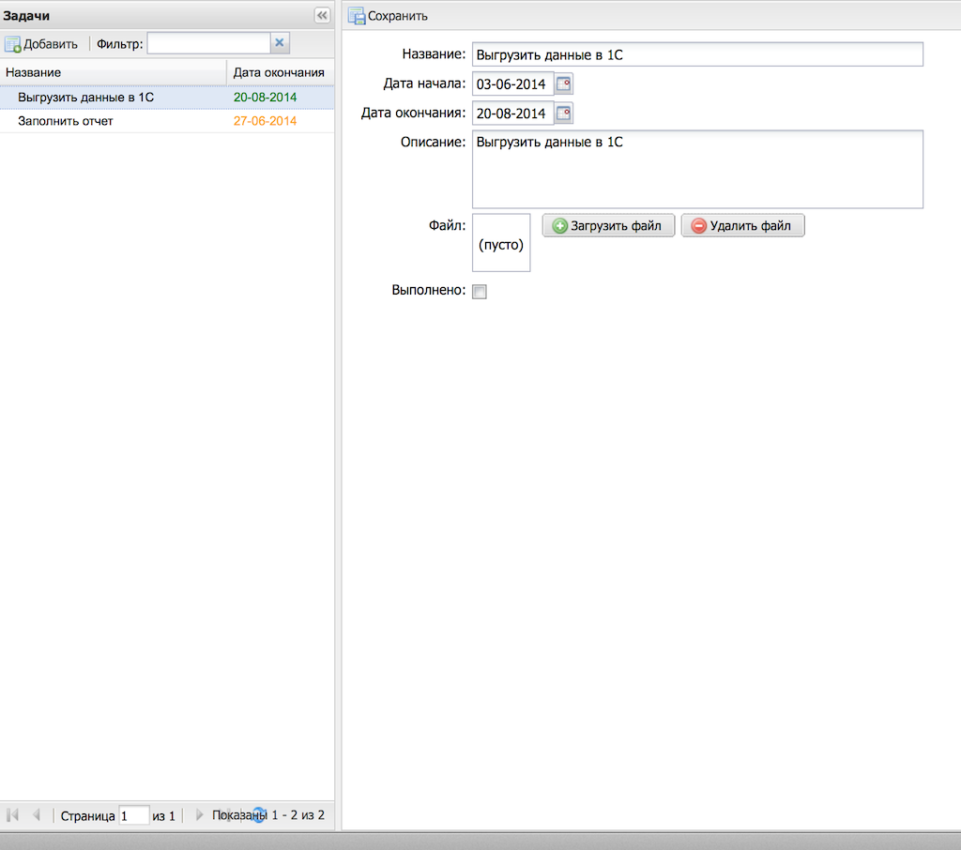
Task: Click the Загрузить файл button
Action: 608,225
